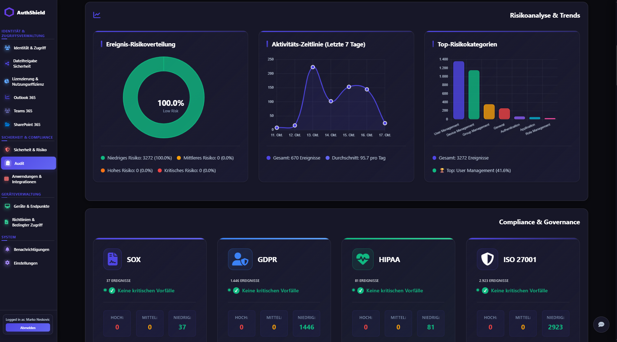Click the AuthShield hexagon logo
This screenshot has height=342, width=617.
(x=9, y=12)
